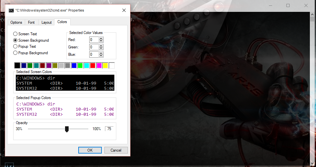Switch to the Options tab

[16, 22]
